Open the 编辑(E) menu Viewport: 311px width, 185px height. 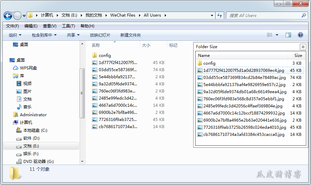31,26
